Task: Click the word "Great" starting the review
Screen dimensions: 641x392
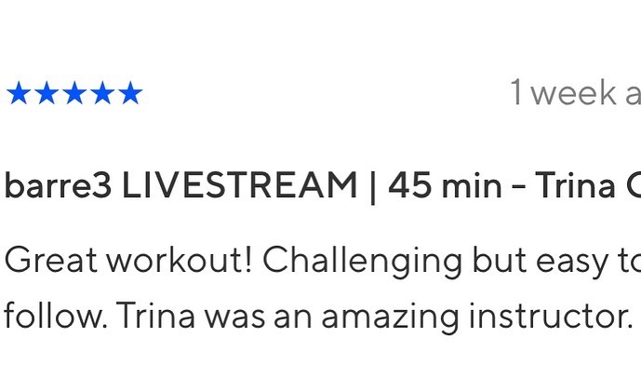Action: tap(50, 261)
